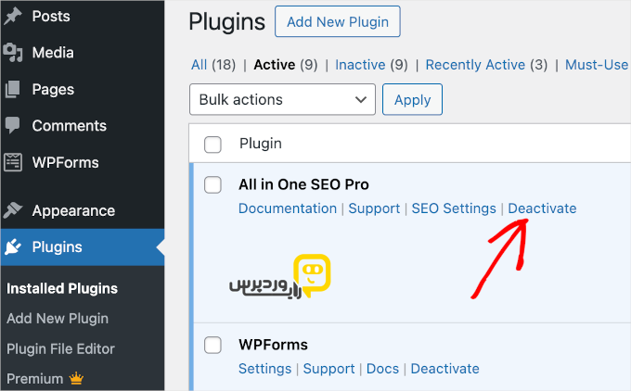Check the All in One SEO Pro checkbox

(213, 184)
